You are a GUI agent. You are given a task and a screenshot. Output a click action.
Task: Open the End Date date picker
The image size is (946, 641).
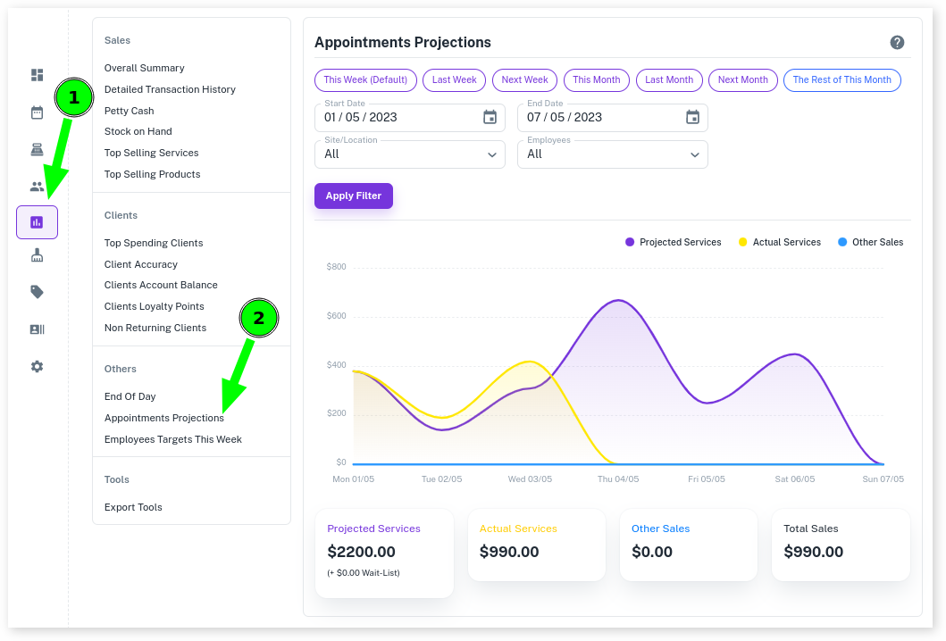[692, 117]
